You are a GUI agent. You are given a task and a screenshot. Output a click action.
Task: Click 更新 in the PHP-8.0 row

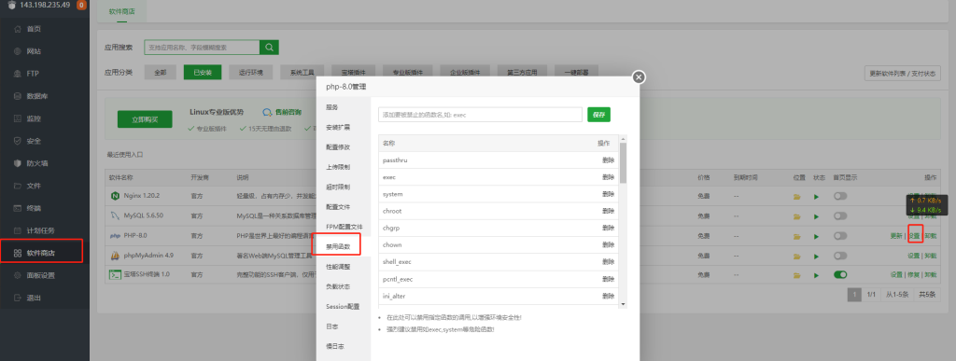895,236
